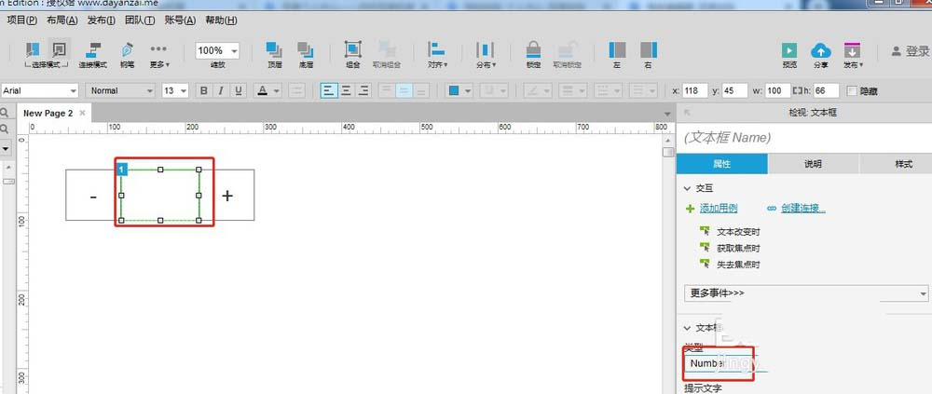The width and height of the screenshot is (932, 394).
Task: Switch to the 样式 tab
Action: pos(903,164)
